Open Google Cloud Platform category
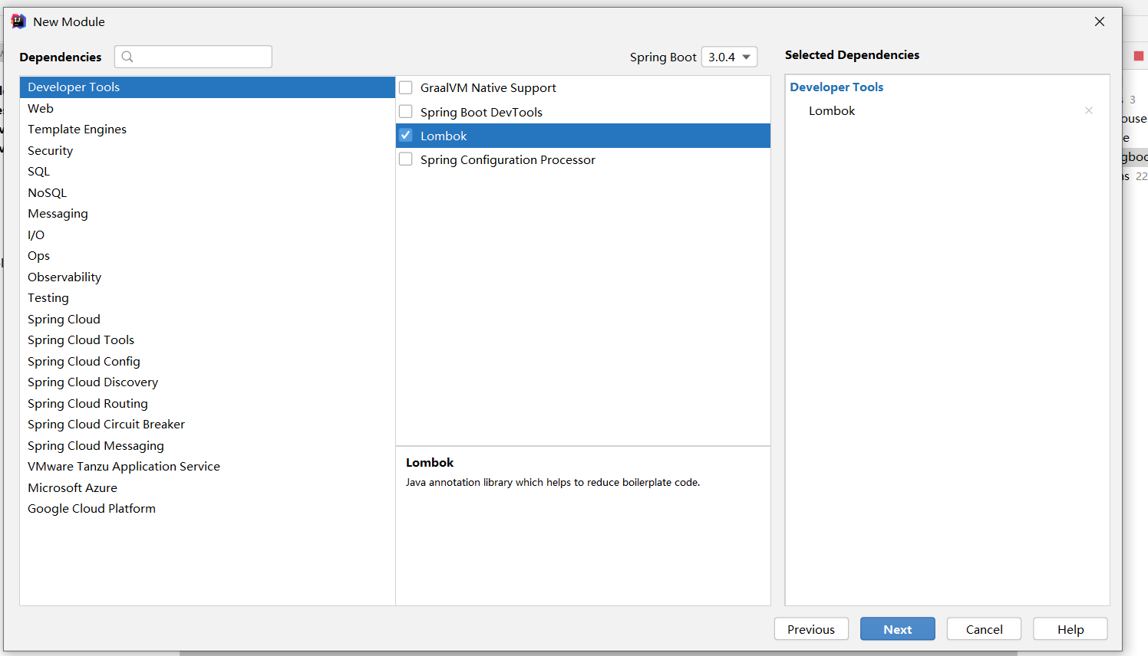 click(x=91, y=509)
